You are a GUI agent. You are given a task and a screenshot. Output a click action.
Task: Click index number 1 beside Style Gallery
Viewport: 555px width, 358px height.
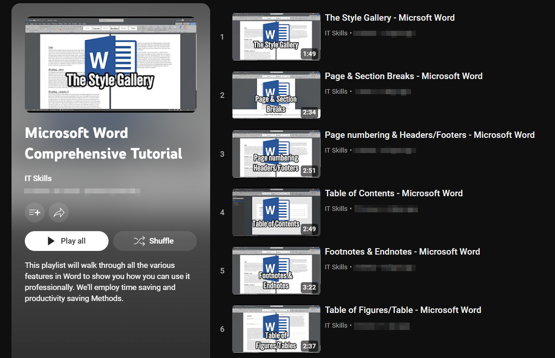click(x=222, y=37)
